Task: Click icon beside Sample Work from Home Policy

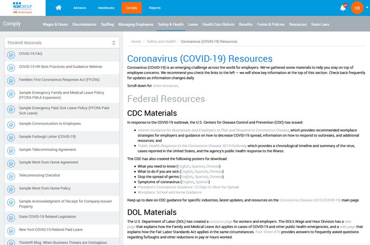Action: (11, 189)
